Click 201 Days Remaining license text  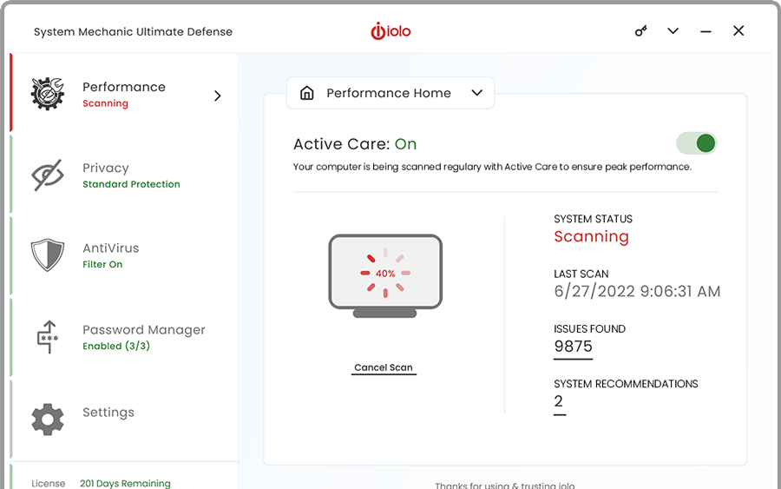(x=125, y=483)
